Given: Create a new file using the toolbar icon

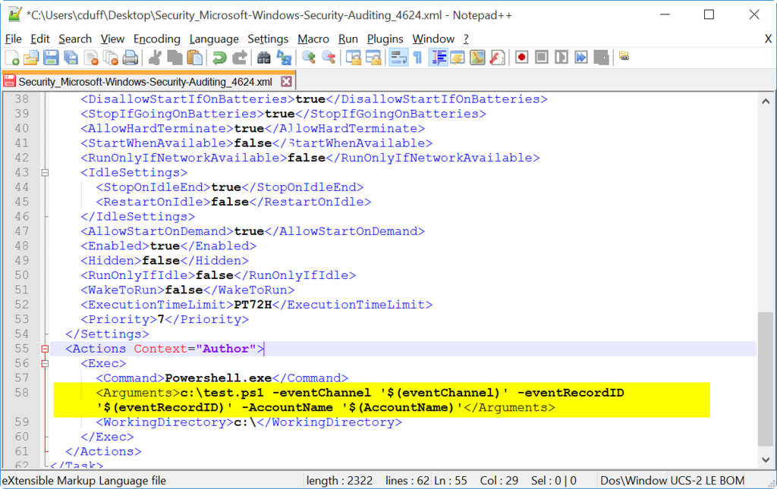Looking at the screenshot, I should pos(11,57).
